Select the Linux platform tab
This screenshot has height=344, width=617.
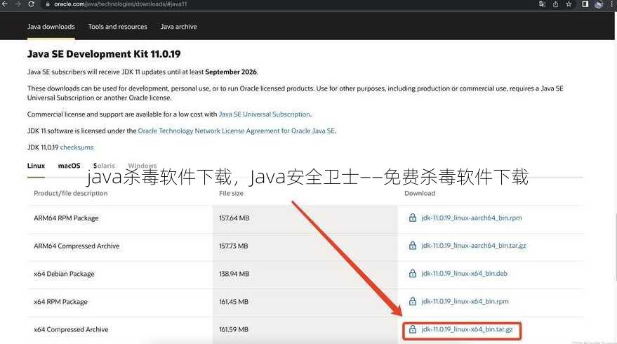(x=37, y=166)
